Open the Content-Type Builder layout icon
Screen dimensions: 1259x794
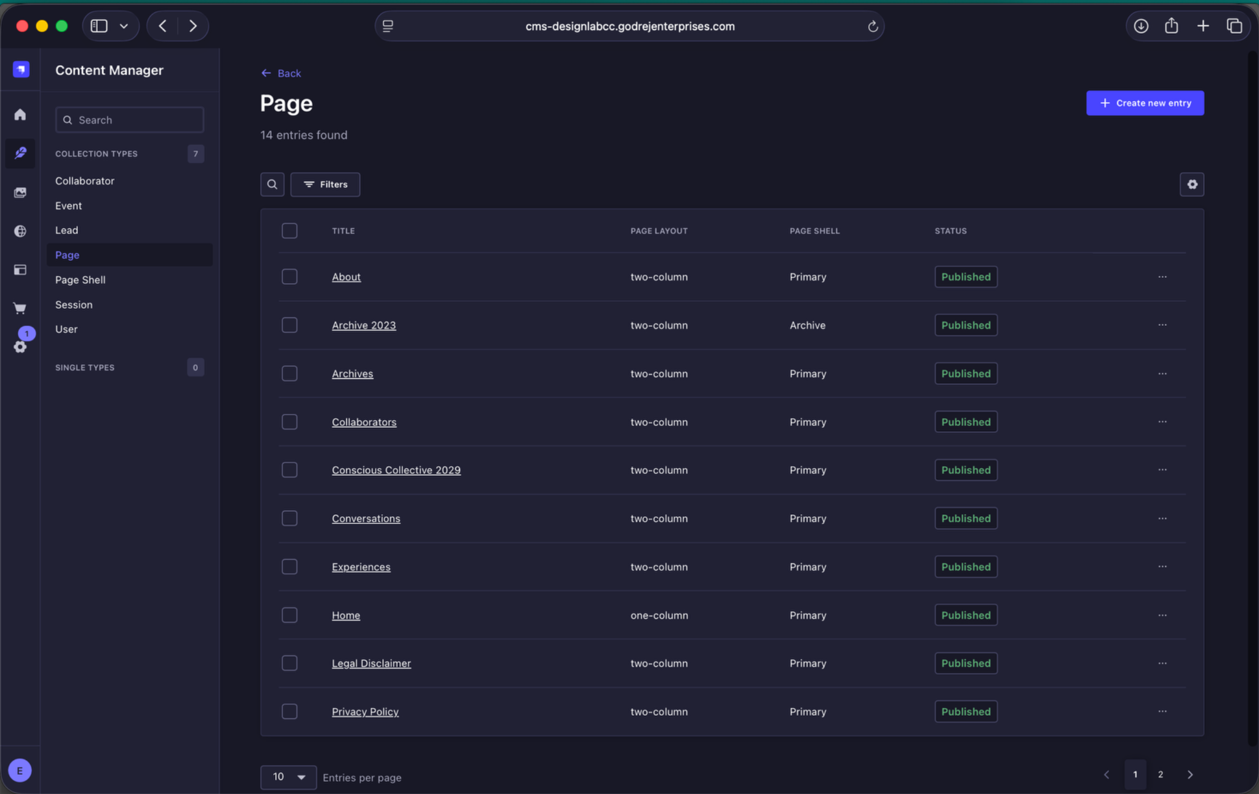coord(20,269)
